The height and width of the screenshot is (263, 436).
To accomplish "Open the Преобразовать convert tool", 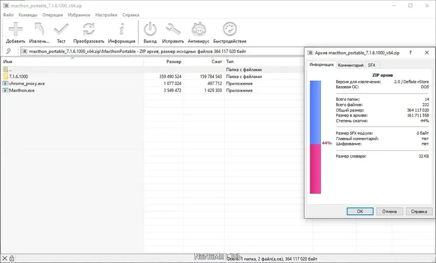I will pos(89,29).
